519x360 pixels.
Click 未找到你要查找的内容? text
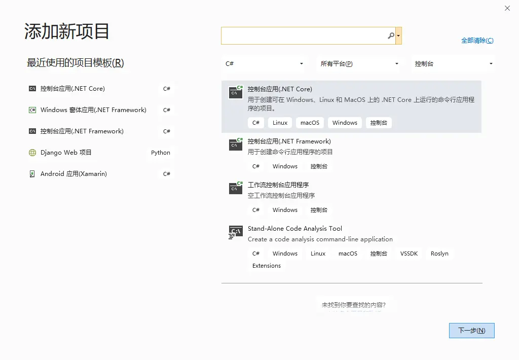coord(353,305)
